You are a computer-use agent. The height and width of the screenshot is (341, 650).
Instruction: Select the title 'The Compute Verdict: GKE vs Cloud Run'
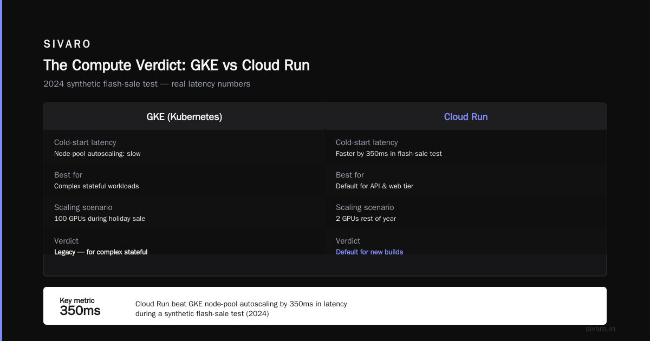pyautogui.click(x=177, y=65)
